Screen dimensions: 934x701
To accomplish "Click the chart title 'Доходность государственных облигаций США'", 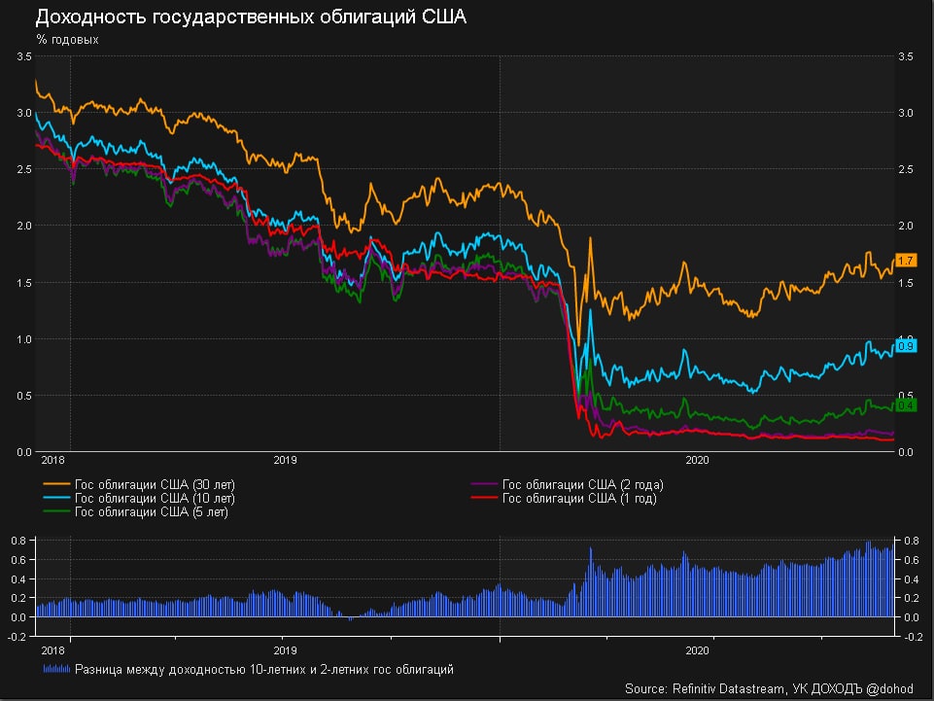I will pos(251,17).
